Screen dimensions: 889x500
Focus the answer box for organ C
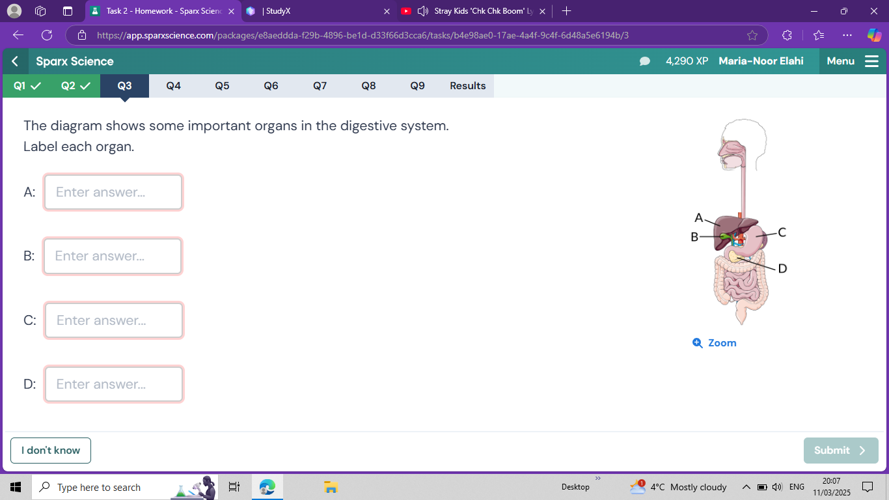(x=114, y=320)
